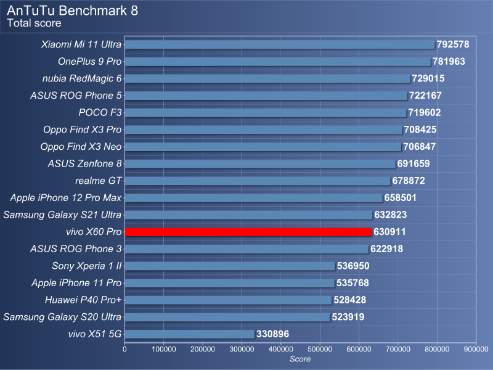This screenshot has height=370, width=493.
Task: Click the x-axis tick label 900000
Action: coord(476,349)
